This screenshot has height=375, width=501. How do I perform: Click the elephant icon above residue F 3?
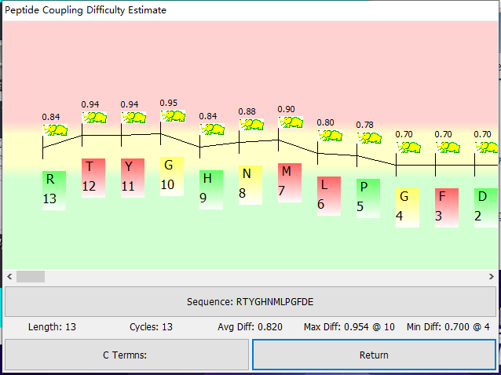tap(448, 147)
